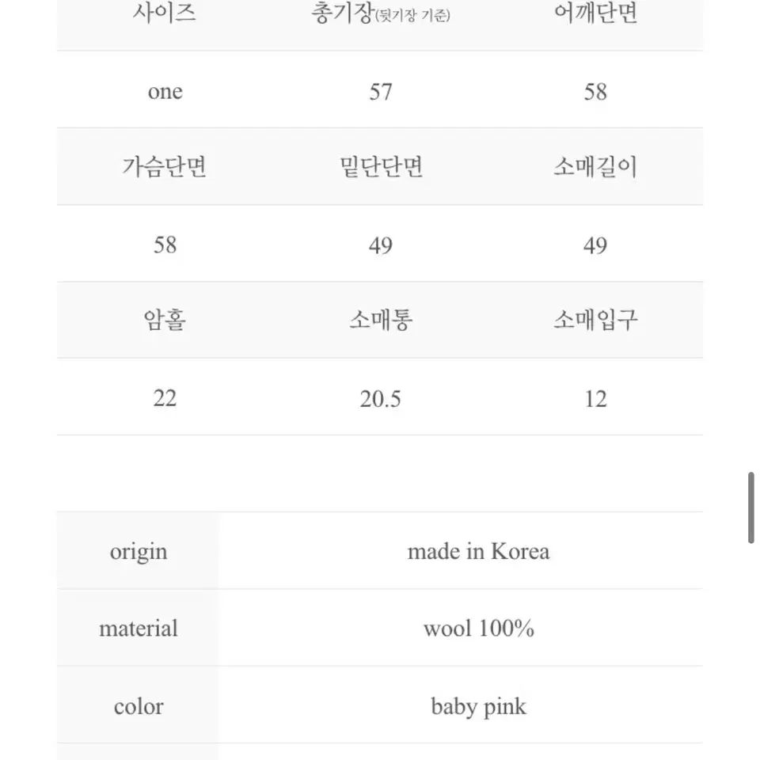
Task: Click the 'wool 100%' value
Action: coord(478,628)
